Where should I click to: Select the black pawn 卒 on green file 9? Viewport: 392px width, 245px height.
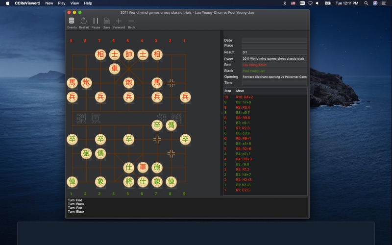coord(185,139)
